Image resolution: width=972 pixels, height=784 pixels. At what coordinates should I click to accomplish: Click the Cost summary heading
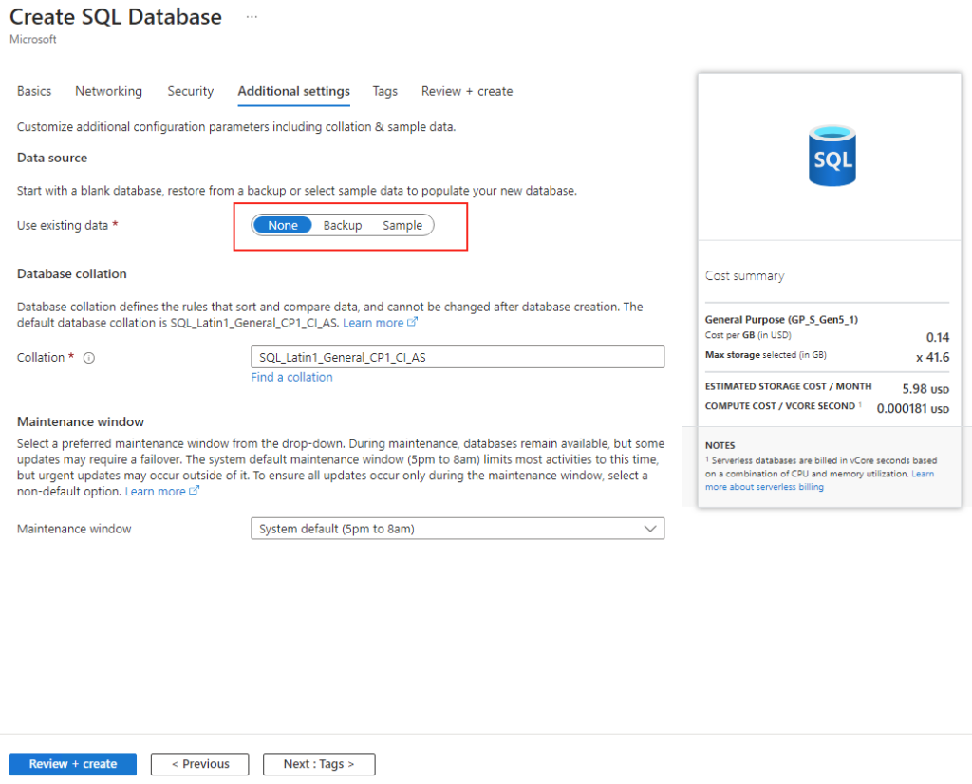point(744,276)
